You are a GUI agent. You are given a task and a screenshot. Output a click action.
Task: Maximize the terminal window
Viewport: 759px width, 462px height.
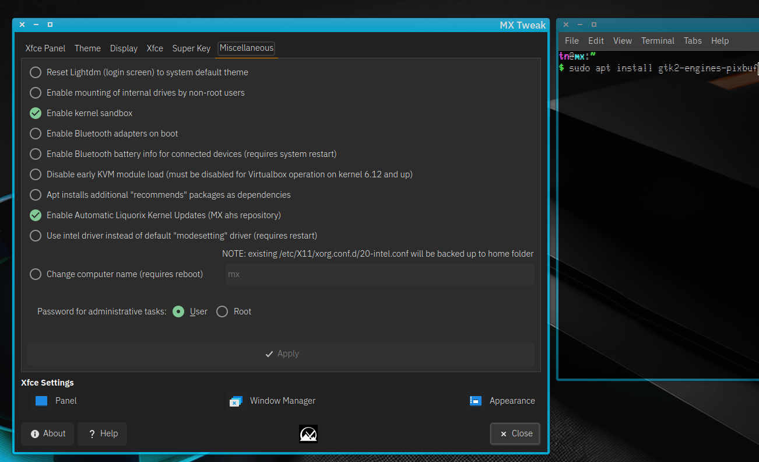point(594,24)
